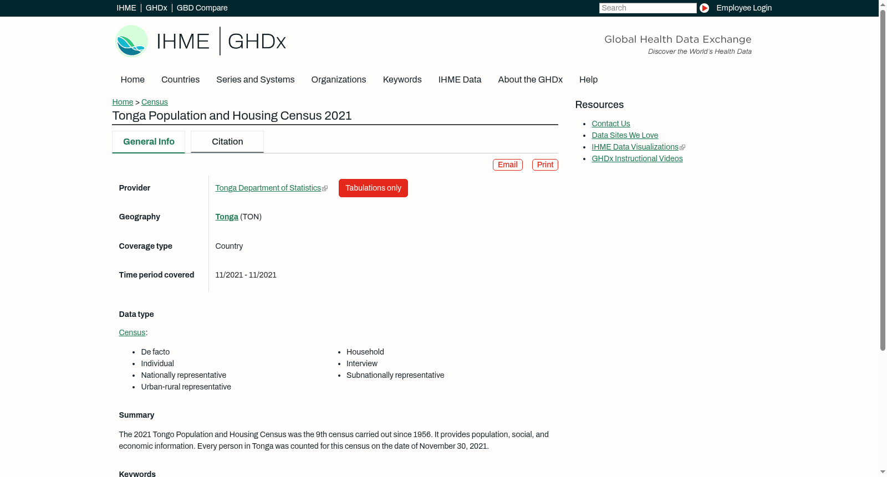Open the Organizations menu item
Viewport: 887px width, 477px height.
339,80
